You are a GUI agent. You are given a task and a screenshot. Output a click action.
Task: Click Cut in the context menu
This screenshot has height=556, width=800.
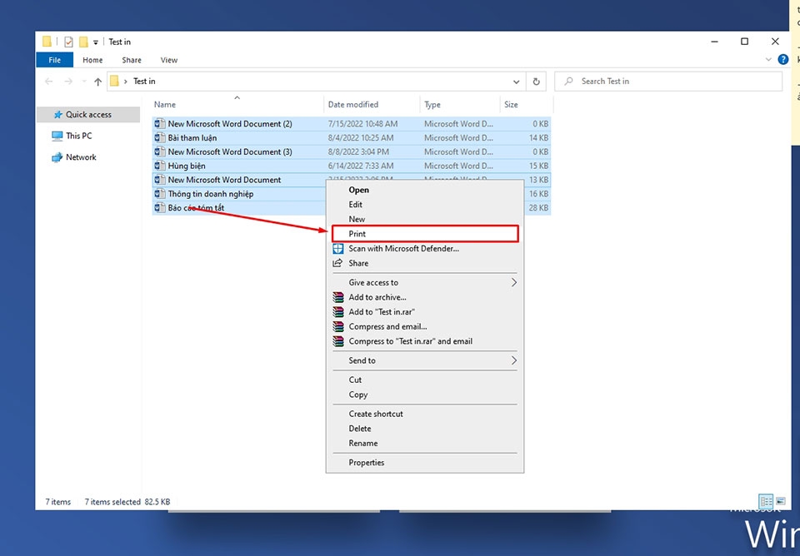[425, 380]
